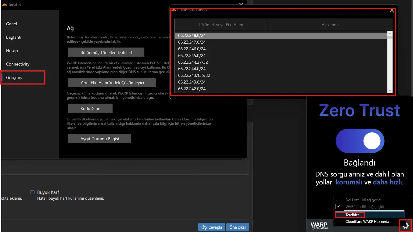Open the Hesap tab
This screenshot has width=413, height=232.
[x=12, y=51]
